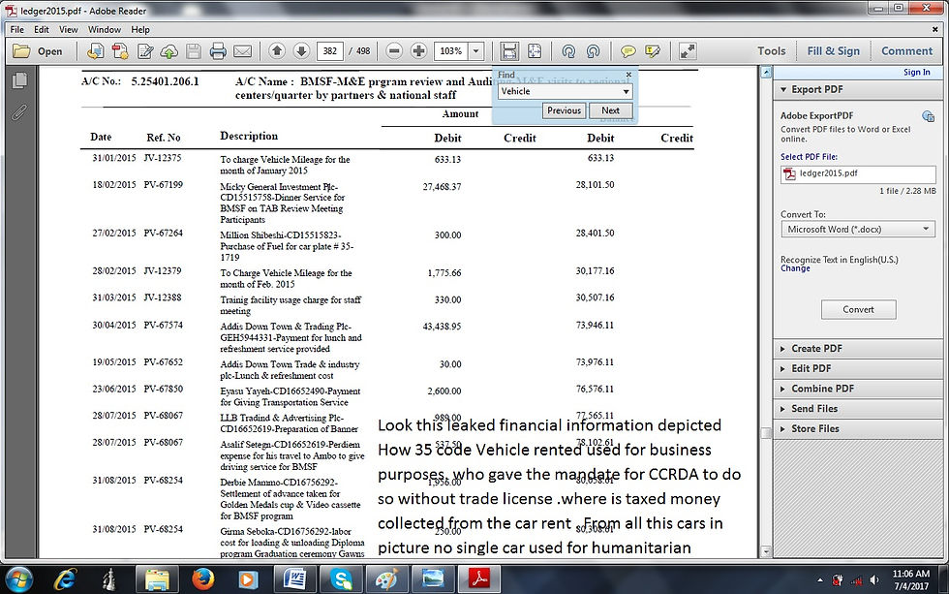949x594 pixels.
Task: Click the fit width scrolling icon
Action: 509,51
